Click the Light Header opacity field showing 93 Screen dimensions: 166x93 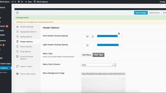click(x=87, y=45)
